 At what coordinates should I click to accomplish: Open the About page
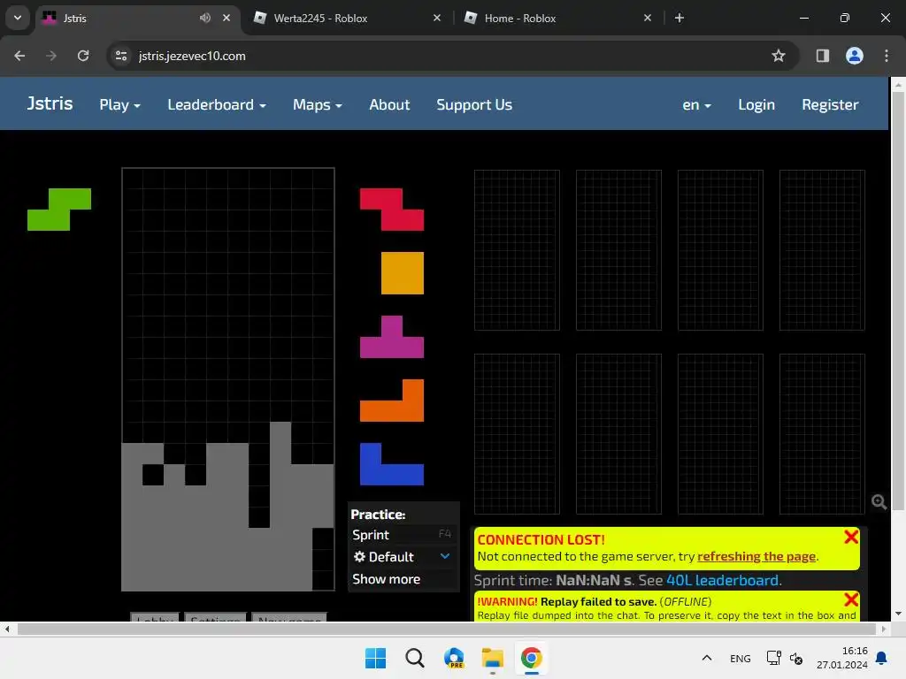[389, 104]
